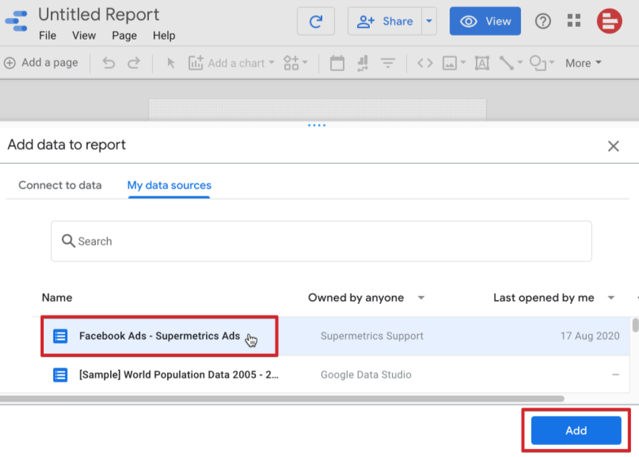
Task: Switch to the Connect to data tab
Action: click(x=60, y=185)
